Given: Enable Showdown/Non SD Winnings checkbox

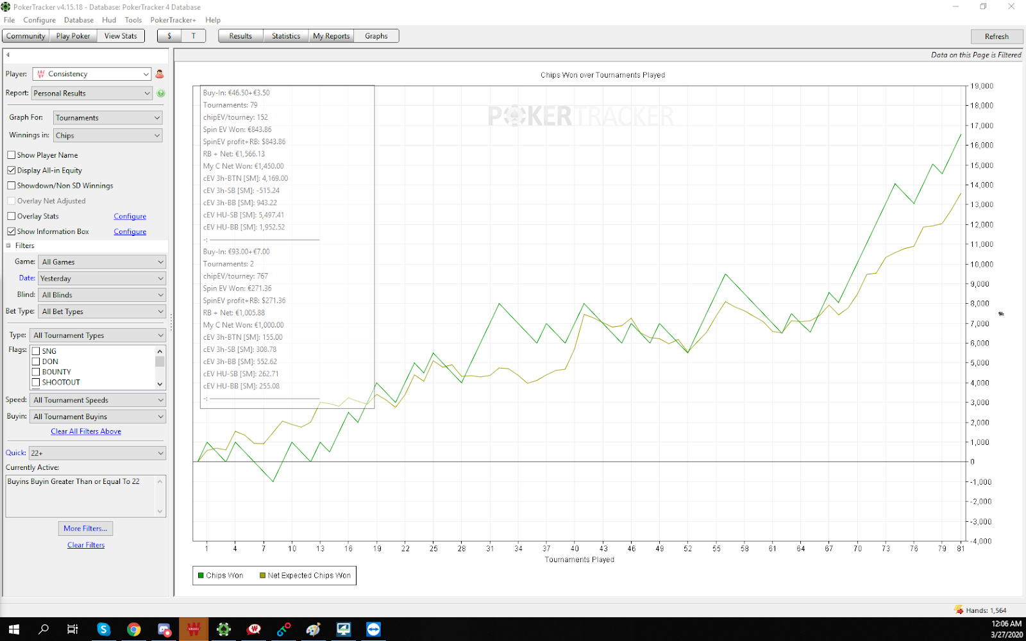Looking at the screenshot, I should pyautogui.click(x=12, y=186).
